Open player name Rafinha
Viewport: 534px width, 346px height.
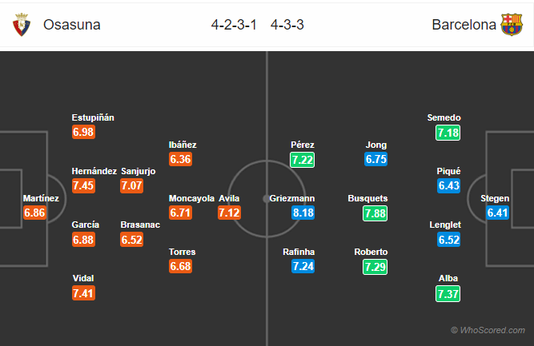coord(299,252)
